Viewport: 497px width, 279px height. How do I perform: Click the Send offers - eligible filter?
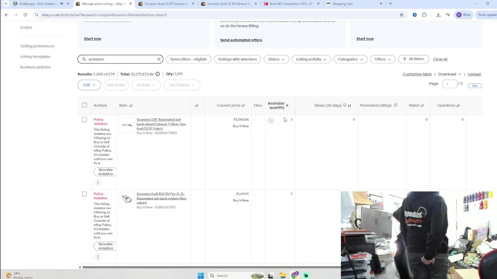188,59
